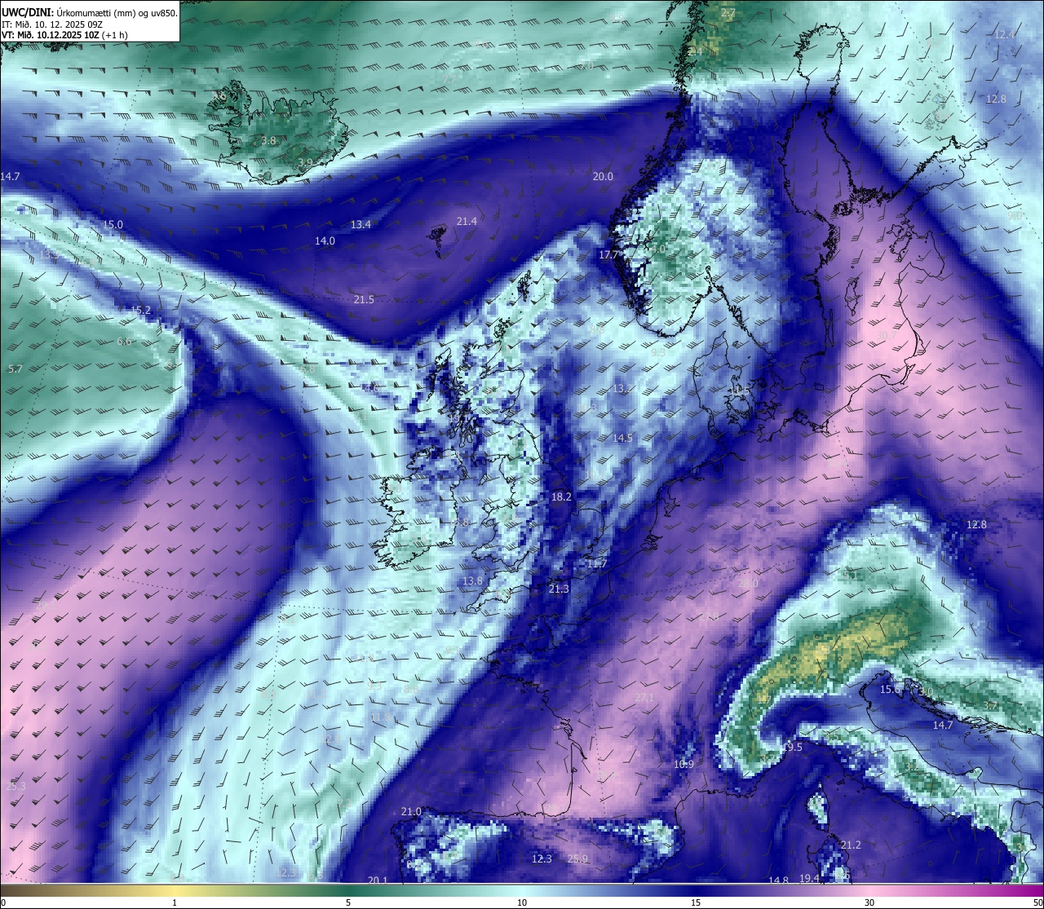The height and width of the screenshot is (909, 1044).
Task: Click the color scale tick labeled 1
Action: coord(175,902)
